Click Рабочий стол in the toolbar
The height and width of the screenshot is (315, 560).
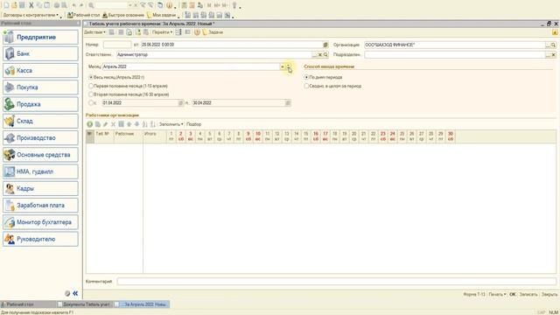click(84, 16)
